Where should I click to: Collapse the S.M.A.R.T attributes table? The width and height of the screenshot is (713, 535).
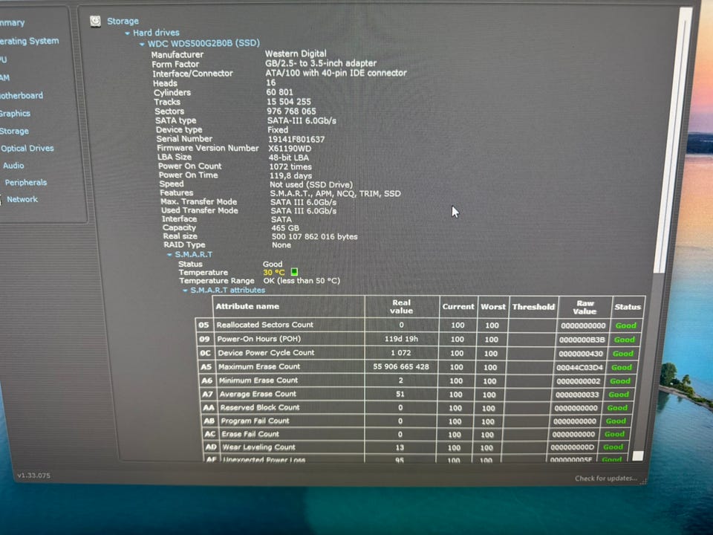185,291
